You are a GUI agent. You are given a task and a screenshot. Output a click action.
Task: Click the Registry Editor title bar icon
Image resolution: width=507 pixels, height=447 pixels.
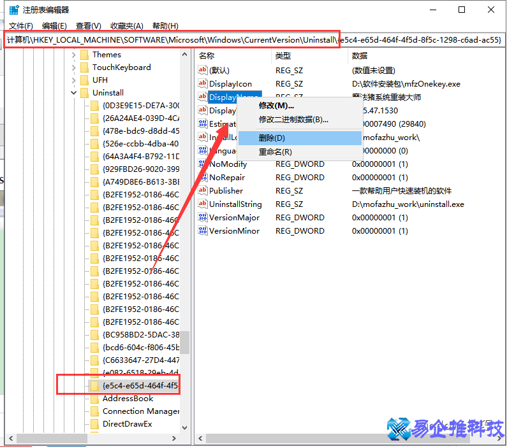pos(13,10)
